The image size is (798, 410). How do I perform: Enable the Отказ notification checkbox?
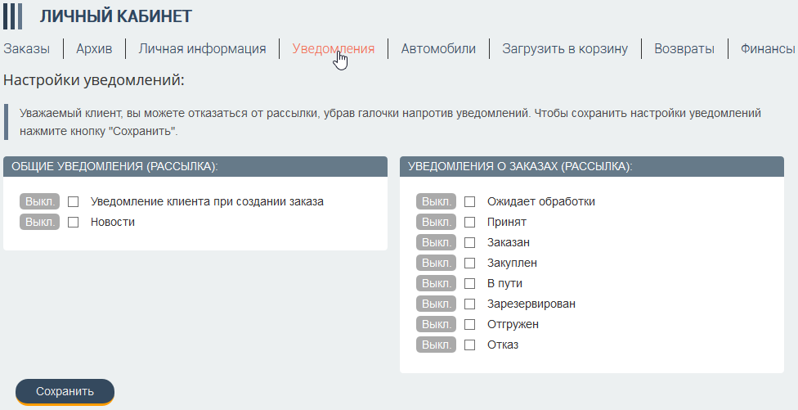(470, 345)
